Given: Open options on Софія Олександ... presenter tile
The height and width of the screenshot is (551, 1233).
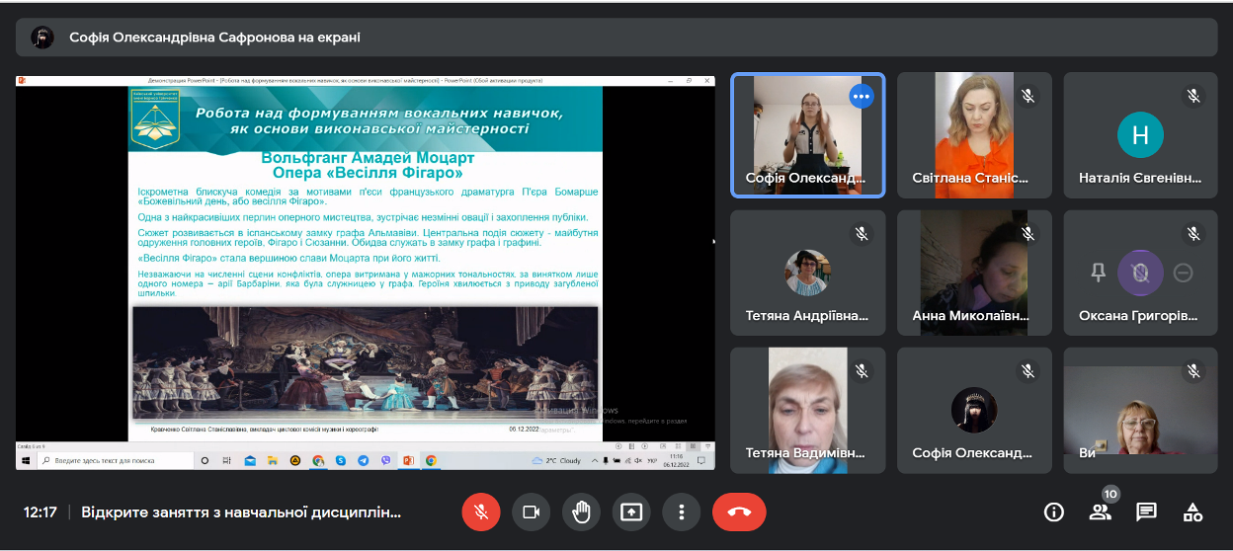Looking at the screenshot, I should point(862,96).
